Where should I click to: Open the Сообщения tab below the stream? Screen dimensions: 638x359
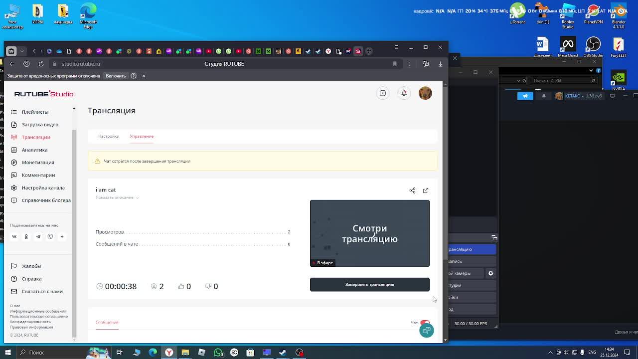[107, 322]
